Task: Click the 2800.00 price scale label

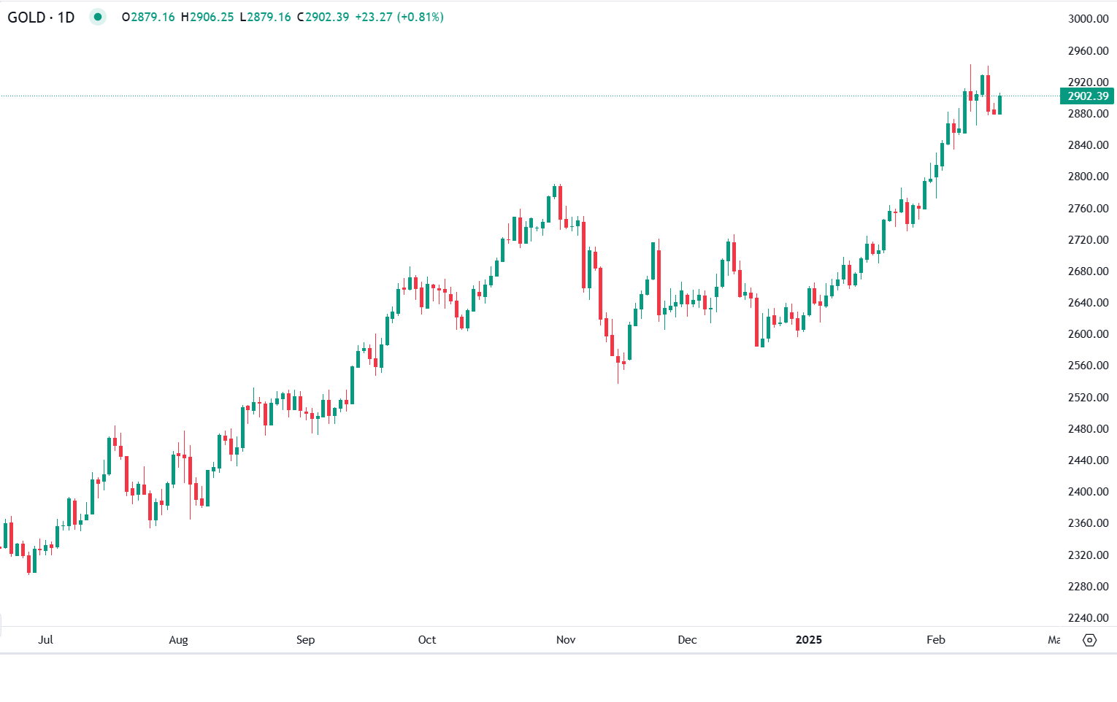Action: pos(1088,177)
